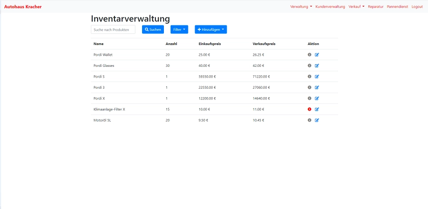This screenshot has height=209, width=428.
Task: Show info for Pordi Glasses
Action: coord(309,66)
